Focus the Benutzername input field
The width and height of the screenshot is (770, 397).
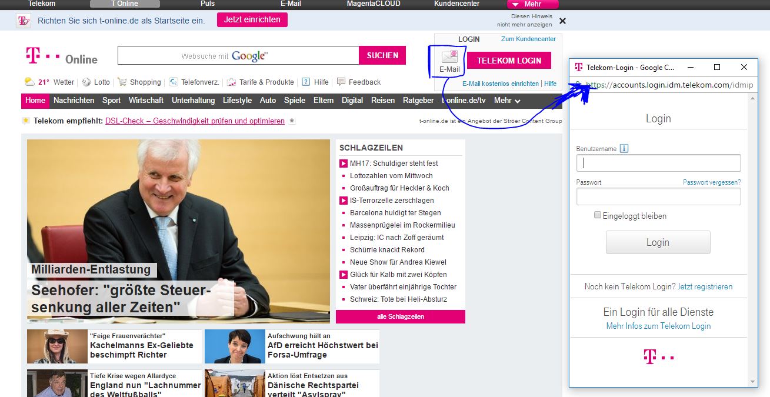tap(658, 163)
